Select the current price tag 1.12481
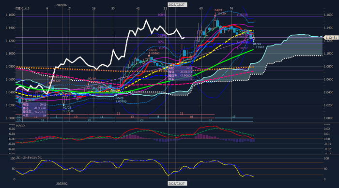 pos(331,38)
